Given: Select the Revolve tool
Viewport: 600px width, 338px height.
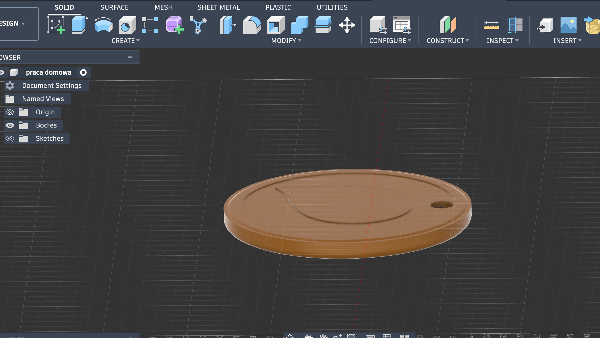Looking at the screenshot, I should coord(103,25).
